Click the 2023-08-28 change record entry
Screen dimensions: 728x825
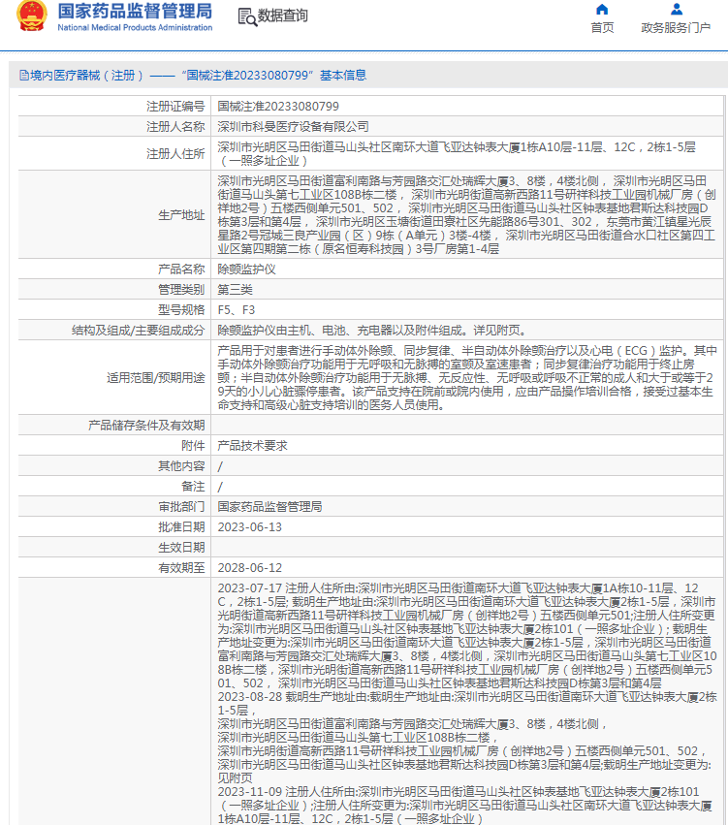point(467,737)
